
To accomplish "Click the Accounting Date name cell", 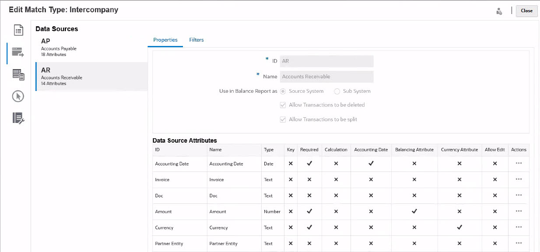I will pos(234,164).
